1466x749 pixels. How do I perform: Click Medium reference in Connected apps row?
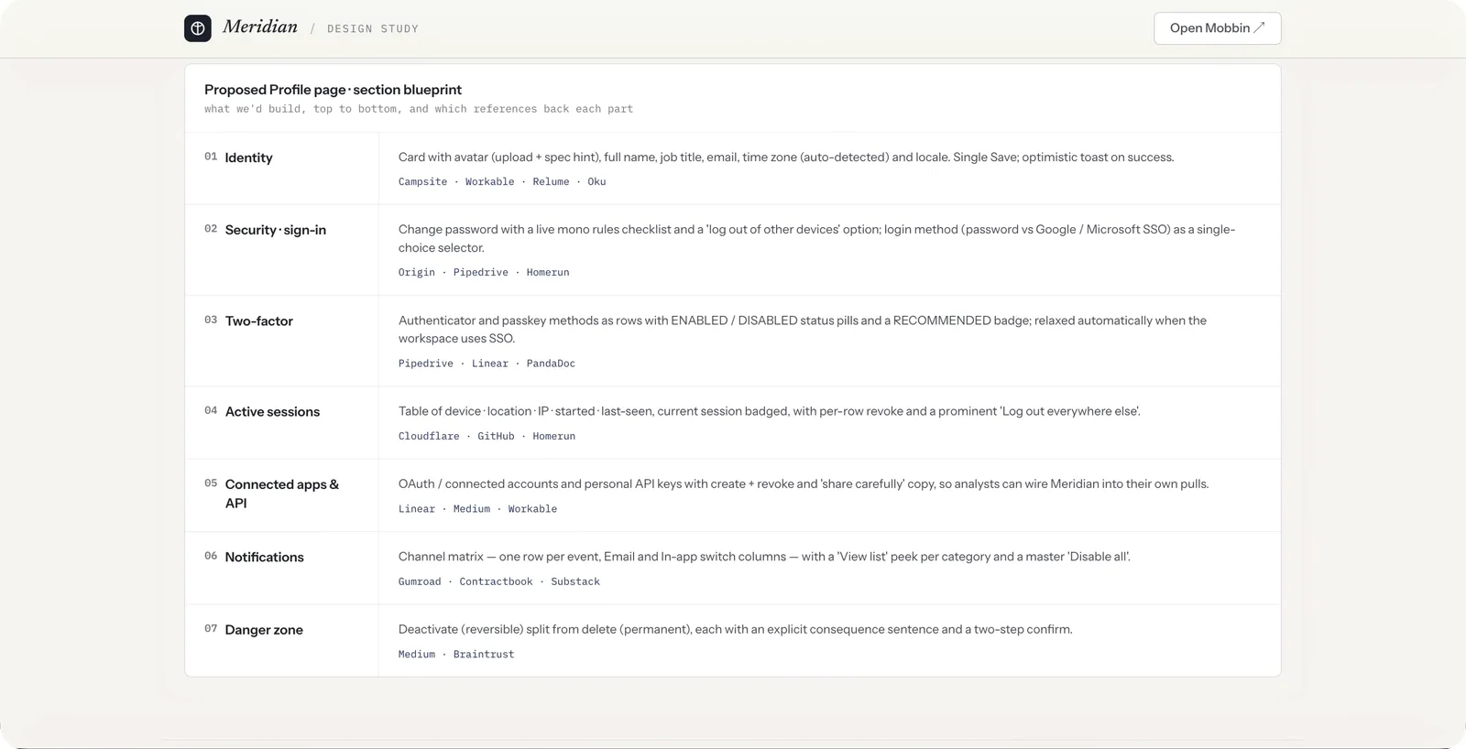tap(472, 509)
